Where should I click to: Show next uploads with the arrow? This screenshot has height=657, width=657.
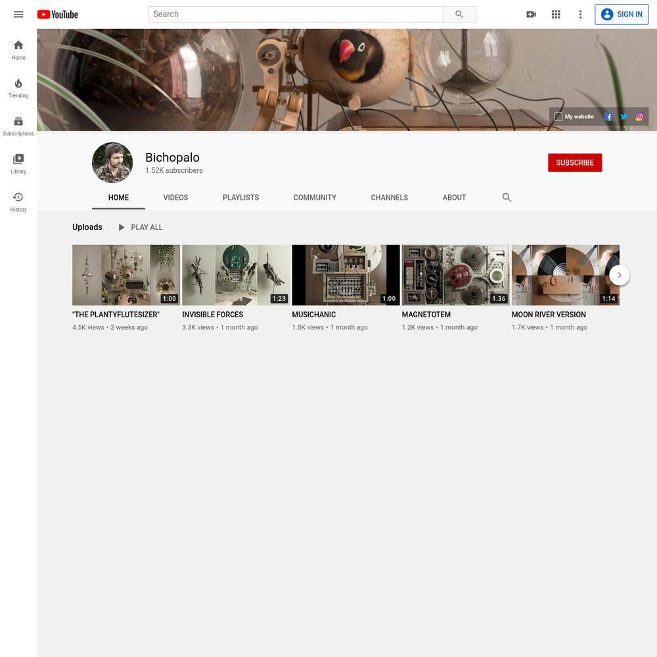tap(620, 275)
